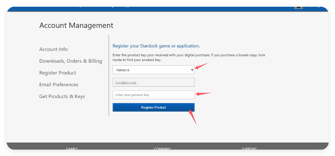Select Register Product in sidebar
The image size is (335, 156).
[58, 73]
